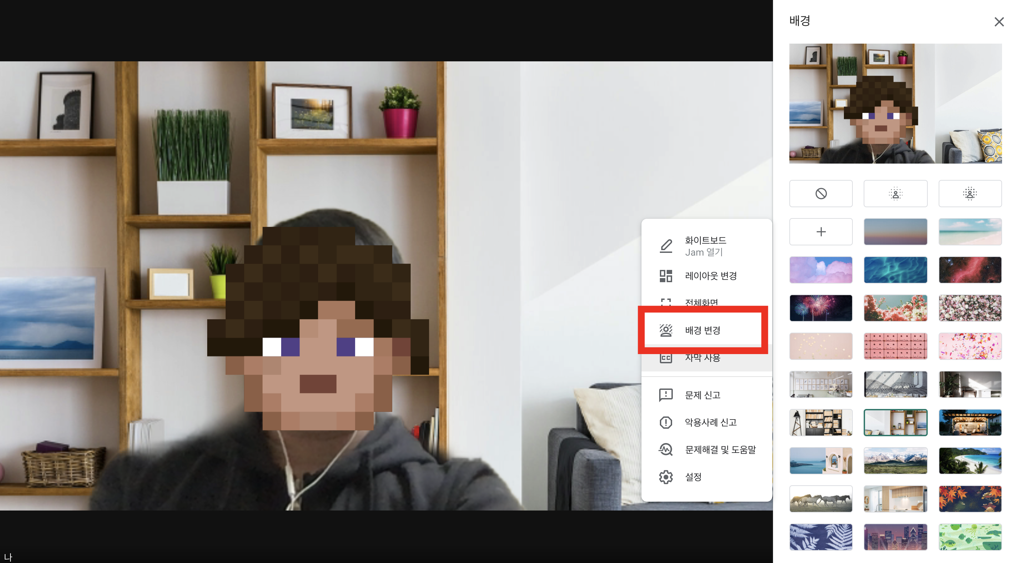This screenshot has height=563, width=1015.
Task: Select 레이아웃 변경 menu item
Action: [x=710, y=276]
